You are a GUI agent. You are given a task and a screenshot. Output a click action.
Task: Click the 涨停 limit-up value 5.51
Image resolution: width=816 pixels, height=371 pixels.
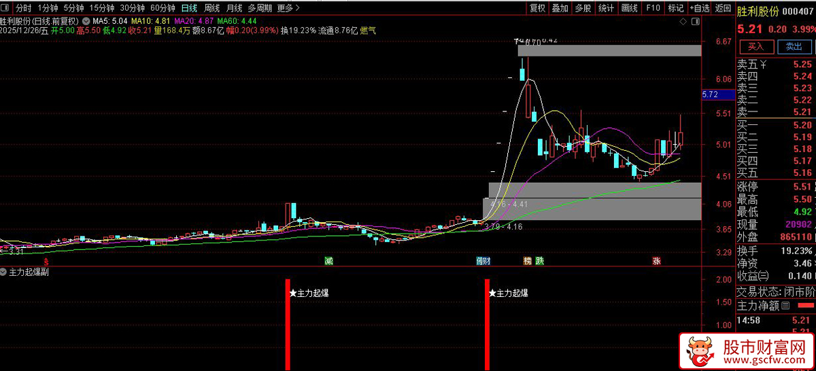802,187
